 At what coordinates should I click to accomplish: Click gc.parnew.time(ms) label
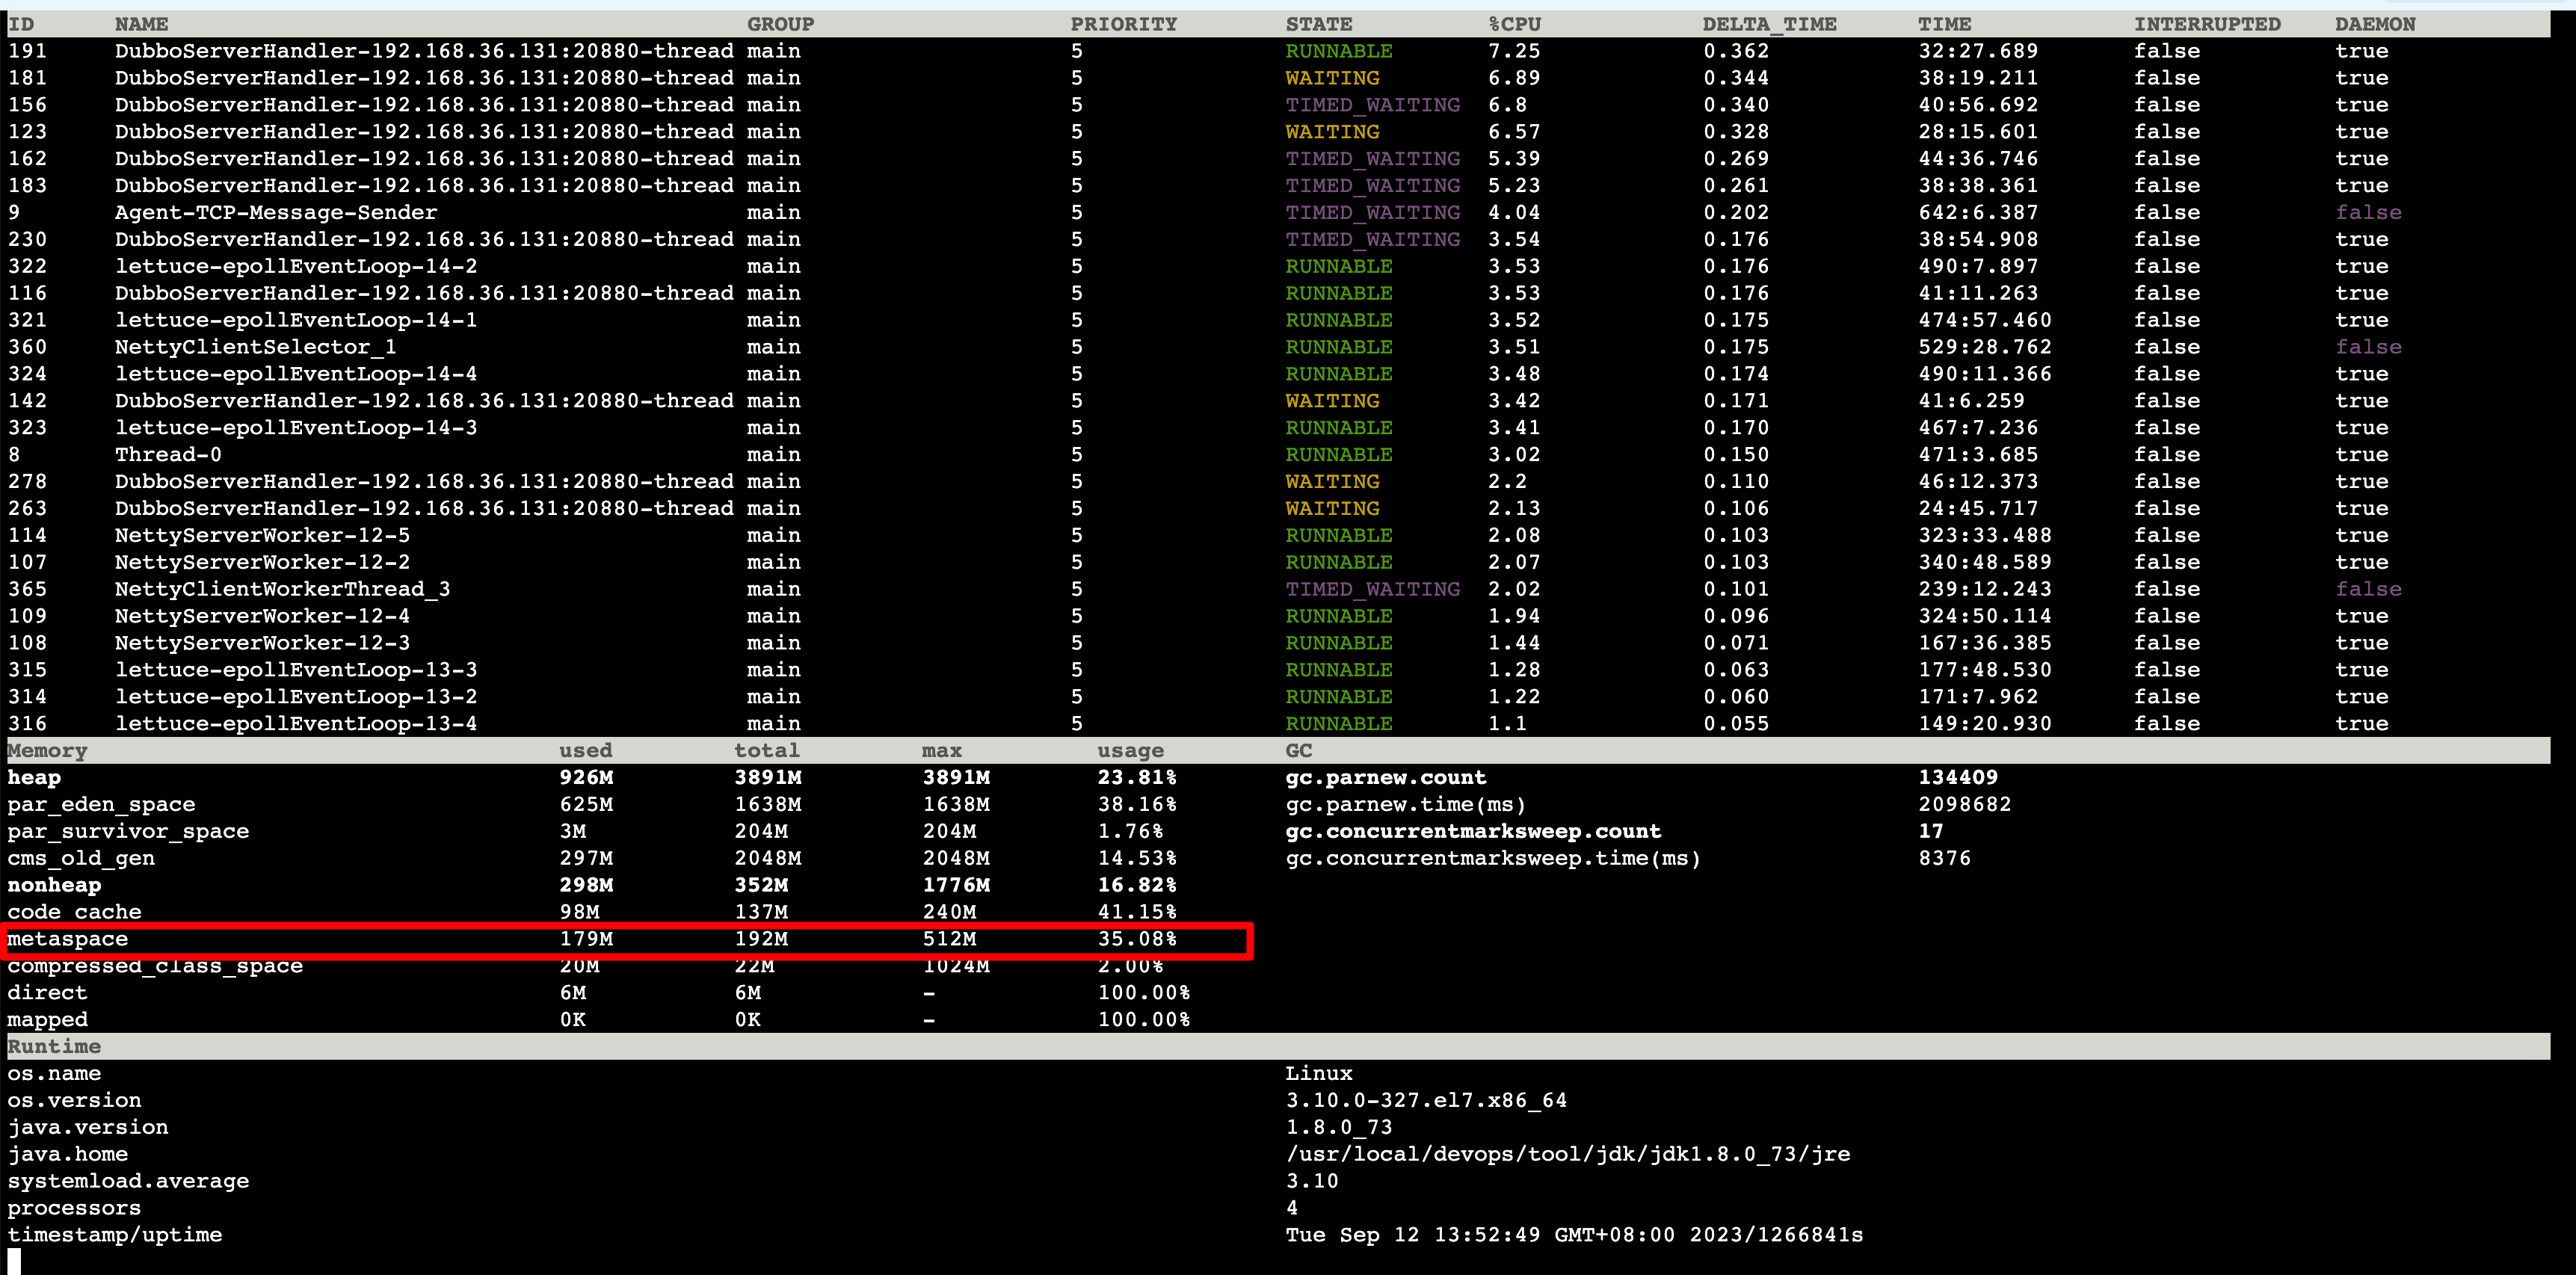click(x=1406, y=805)
